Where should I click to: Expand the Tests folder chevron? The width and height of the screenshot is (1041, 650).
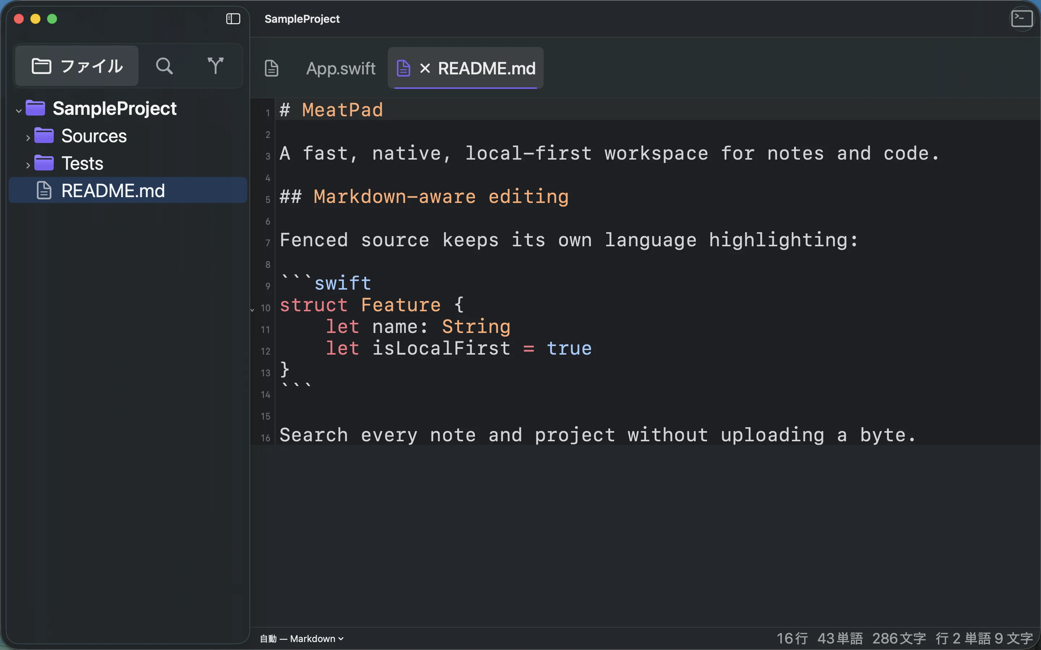click(28, 165)
